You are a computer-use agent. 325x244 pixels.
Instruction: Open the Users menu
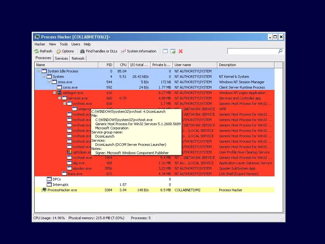(x=76, y=44)
